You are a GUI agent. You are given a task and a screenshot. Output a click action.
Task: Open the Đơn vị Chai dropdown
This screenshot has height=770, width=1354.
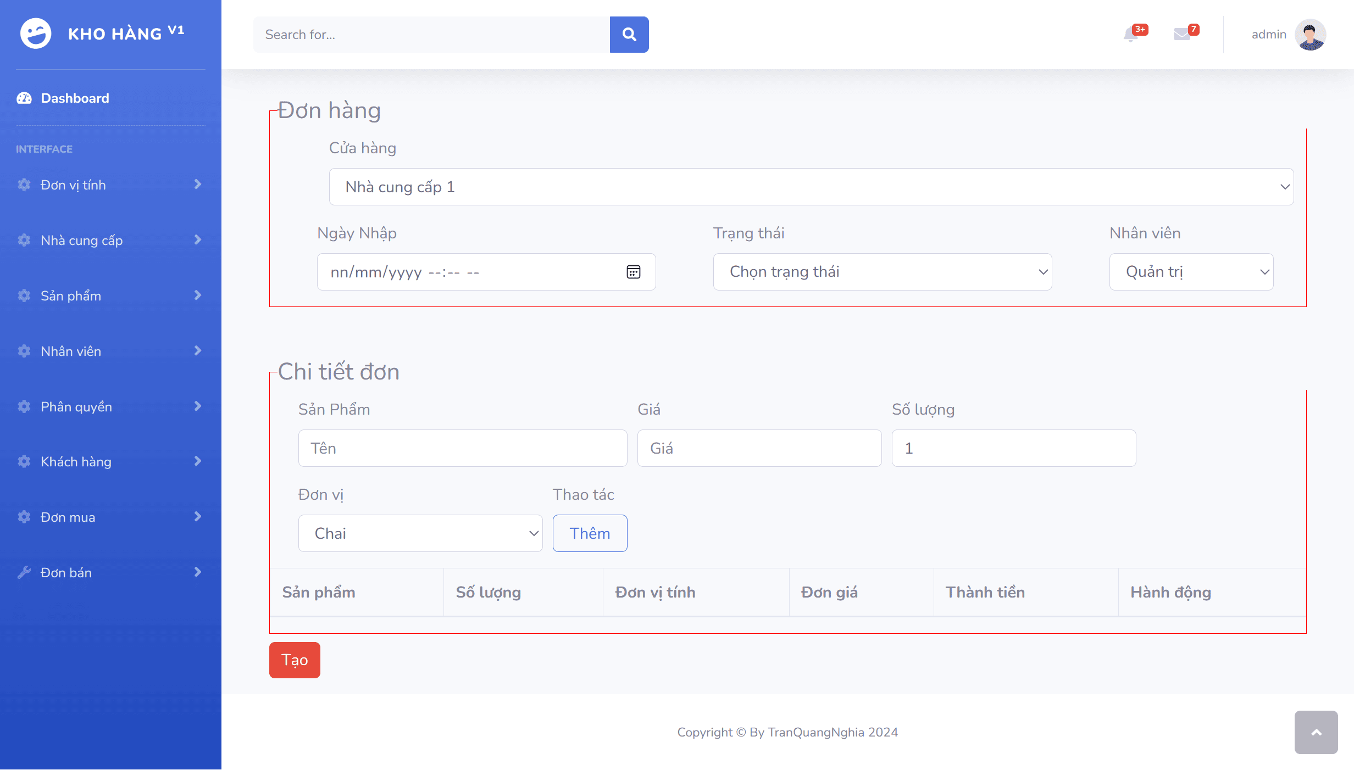pos(420,533)
